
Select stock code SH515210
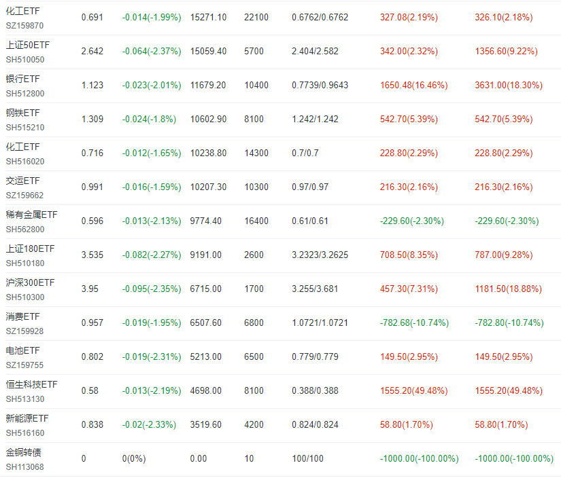tap(25, 128)
